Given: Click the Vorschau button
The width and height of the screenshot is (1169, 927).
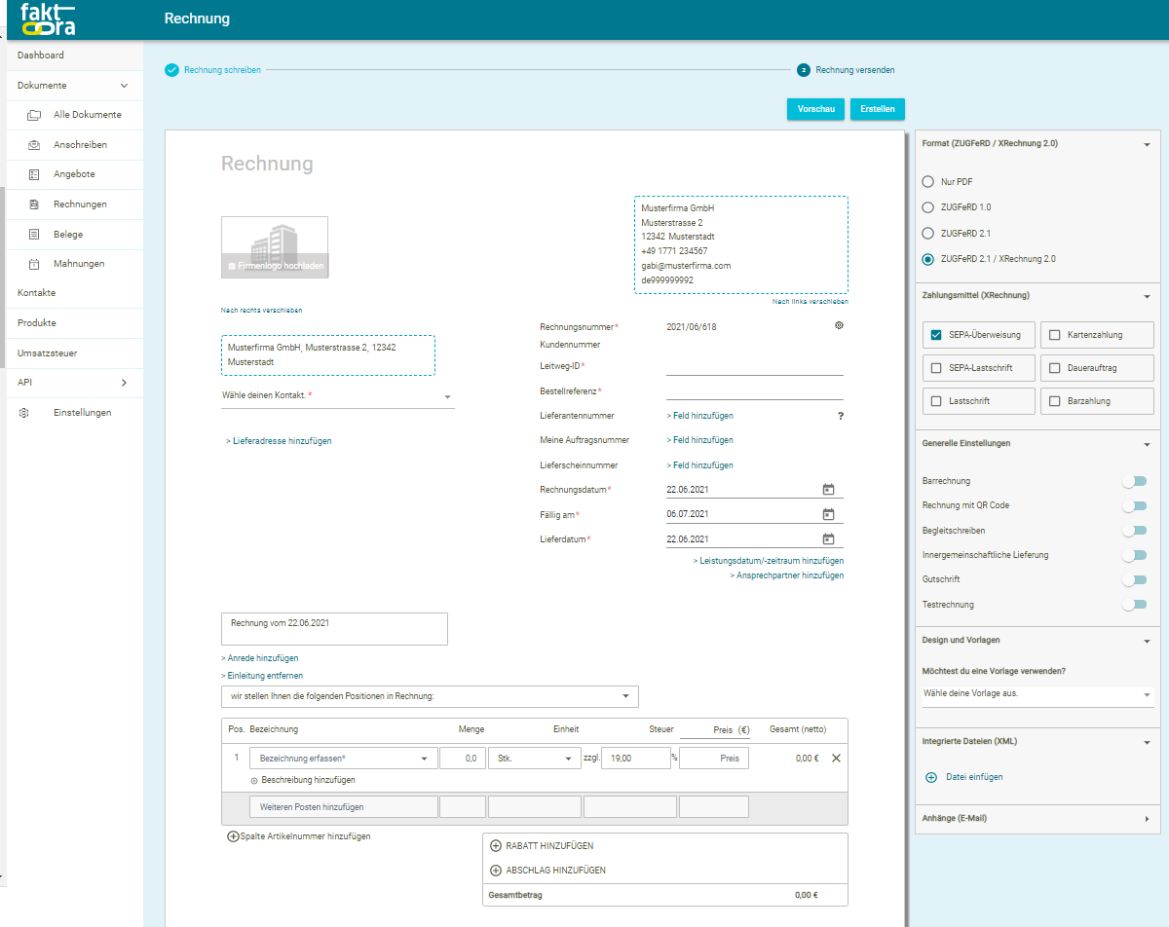Looking at the screenshot, I should (x=815, y=109).
